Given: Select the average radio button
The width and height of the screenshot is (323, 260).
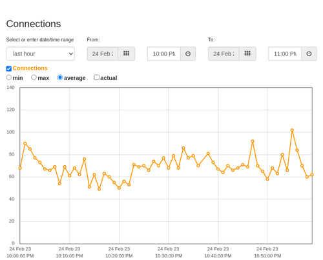Looking at the screenshot, I should [60, 77].
